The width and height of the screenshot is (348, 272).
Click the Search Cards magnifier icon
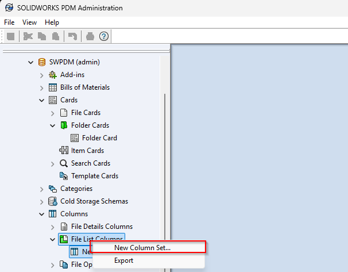click(64, 163)
